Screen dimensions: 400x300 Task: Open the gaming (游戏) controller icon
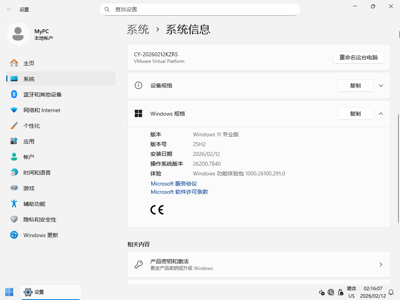[x=14, y=188]
